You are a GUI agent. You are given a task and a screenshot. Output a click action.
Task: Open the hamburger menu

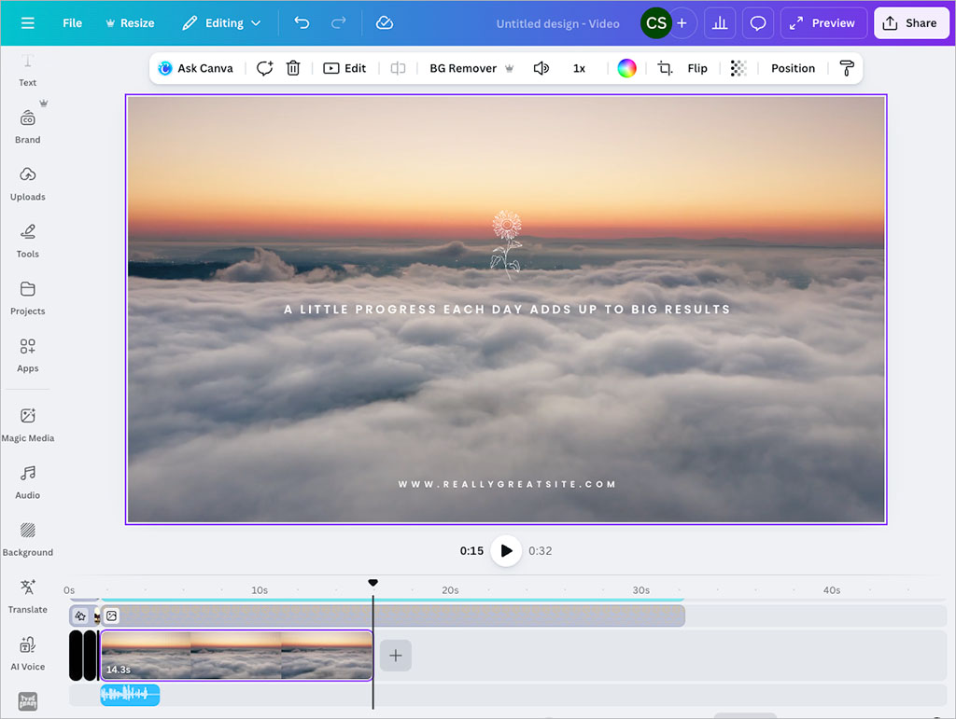click(27, 22)
